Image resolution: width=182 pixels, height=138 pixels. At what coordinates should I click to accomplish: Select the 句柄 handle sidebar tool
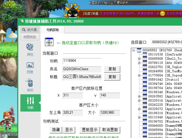coord(31,103)
